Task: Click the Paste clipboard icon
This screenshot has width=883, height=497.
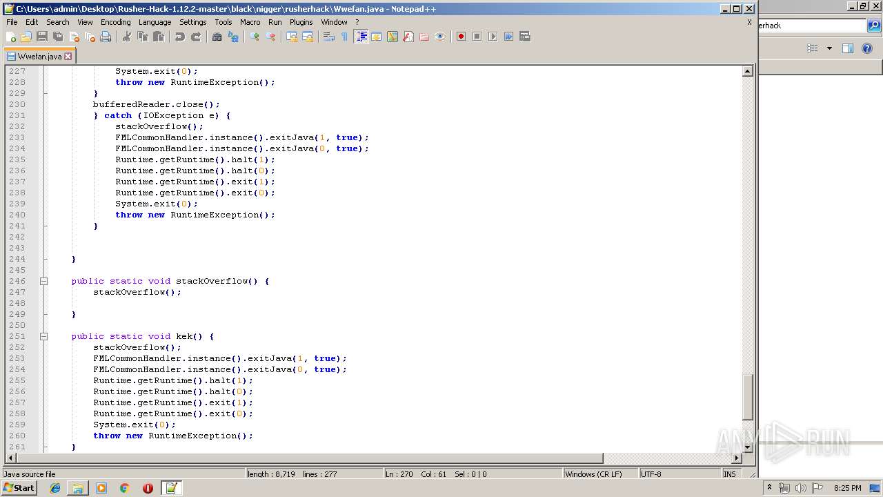Action: (159, 37)
